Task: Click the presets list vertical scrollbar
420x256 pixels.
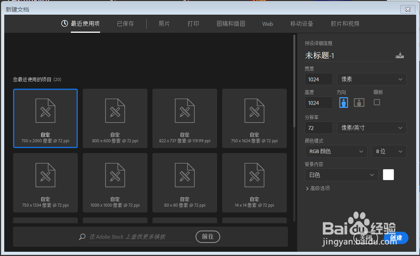Action: coord(295,81)
